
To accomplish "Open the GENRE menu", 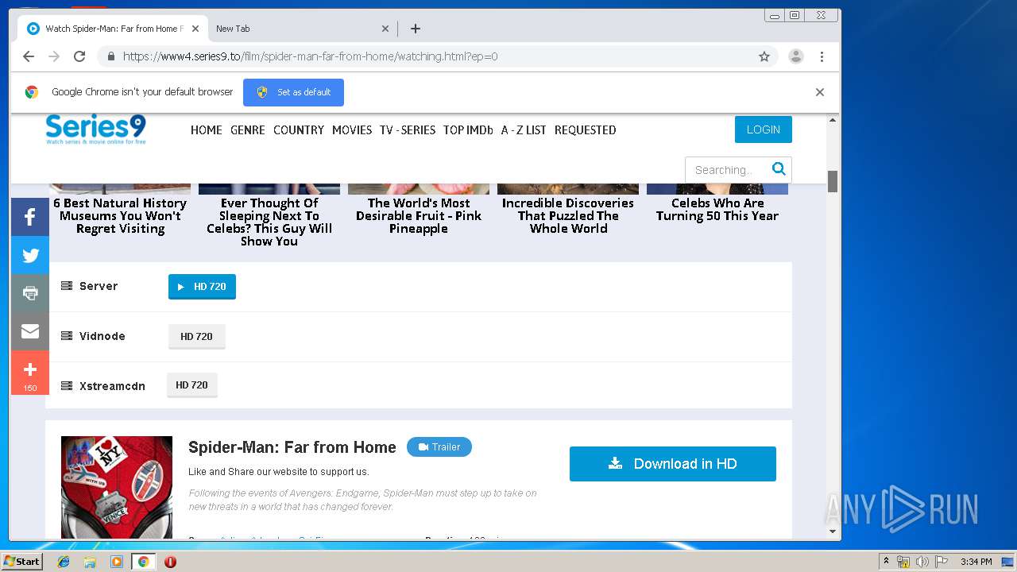I will (x=248, y=130).
